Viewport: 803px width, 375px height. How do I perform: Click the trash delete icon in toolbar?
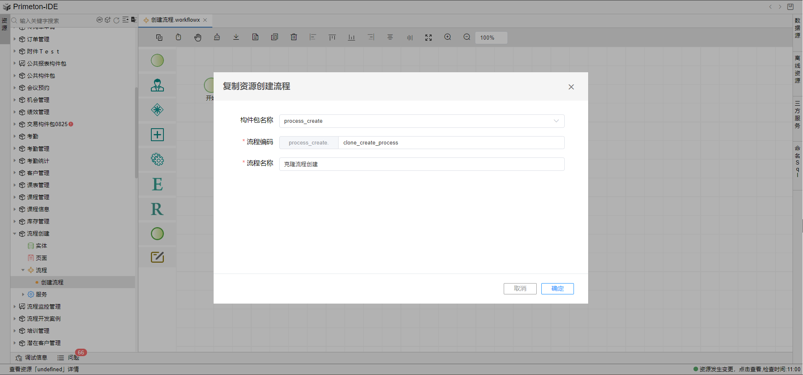point(294,37)
